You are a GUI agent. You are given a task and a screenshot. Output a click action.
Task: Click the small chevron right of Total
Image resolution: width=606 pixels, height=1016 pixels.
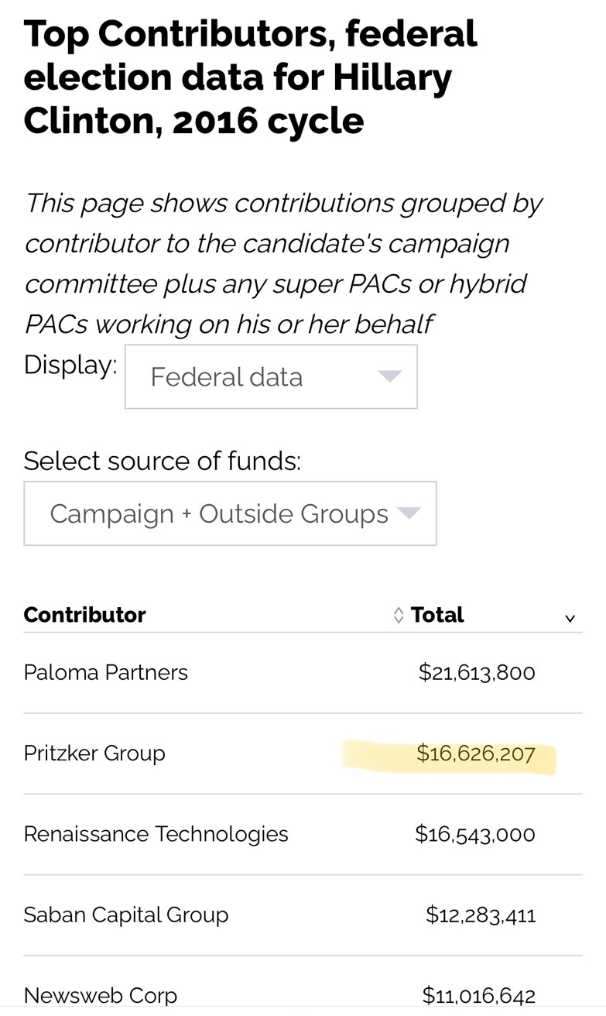pyautogui.click(x=570, y=618)
